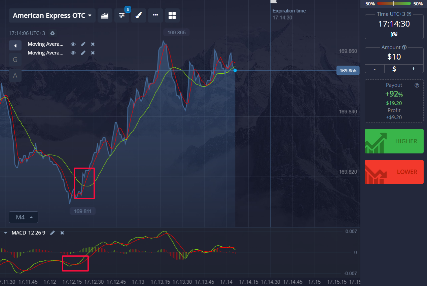The width and height of the screenshot is (427, 286).
Task: Open chart time settings gear icon
Action: [x=52, y=33]
